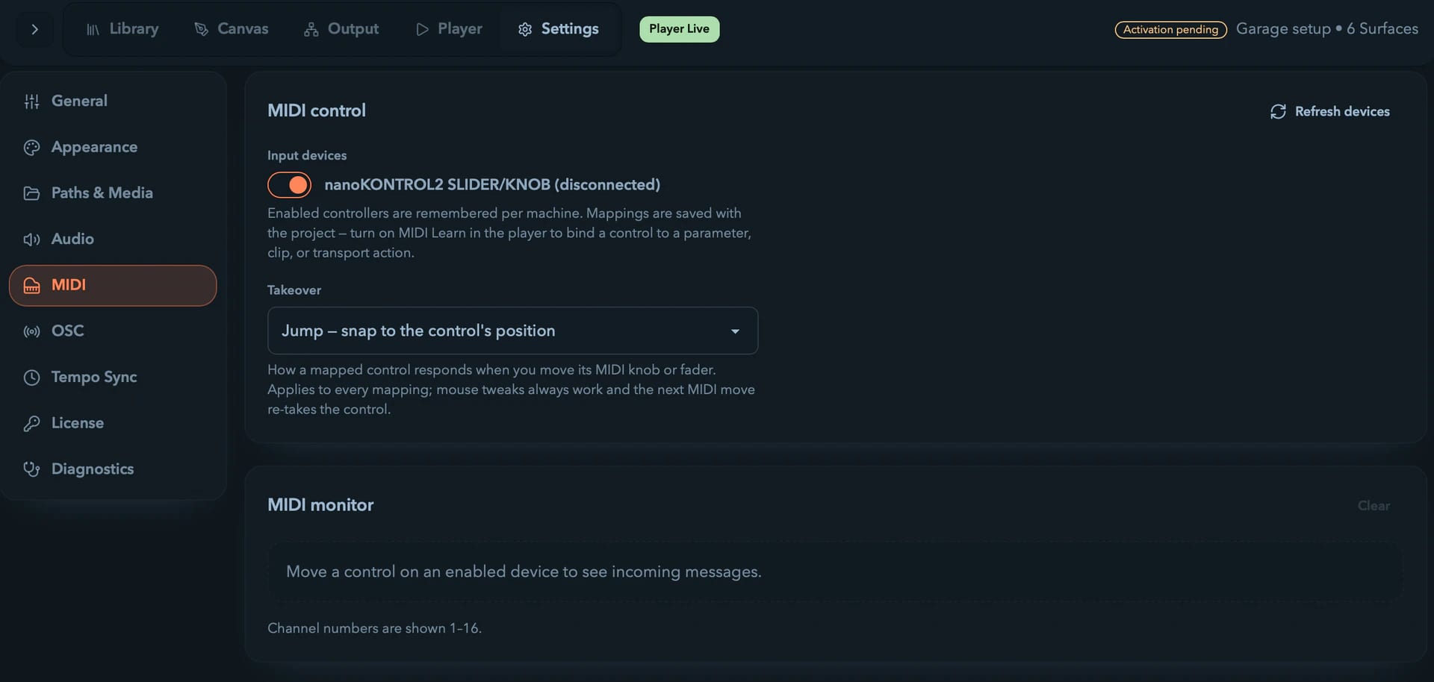The image size is (1434, 682).
Task: Click the Diagnostics stethoscope icon
Action: click(x=31, y=469)
